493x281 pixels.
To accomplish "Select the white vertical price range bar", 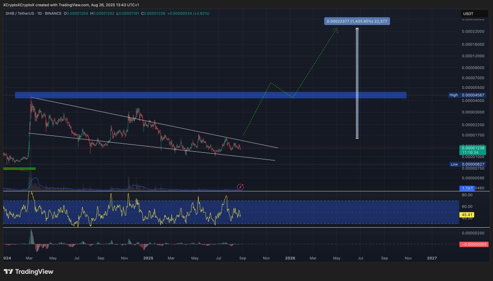I will tap(357, 84).
